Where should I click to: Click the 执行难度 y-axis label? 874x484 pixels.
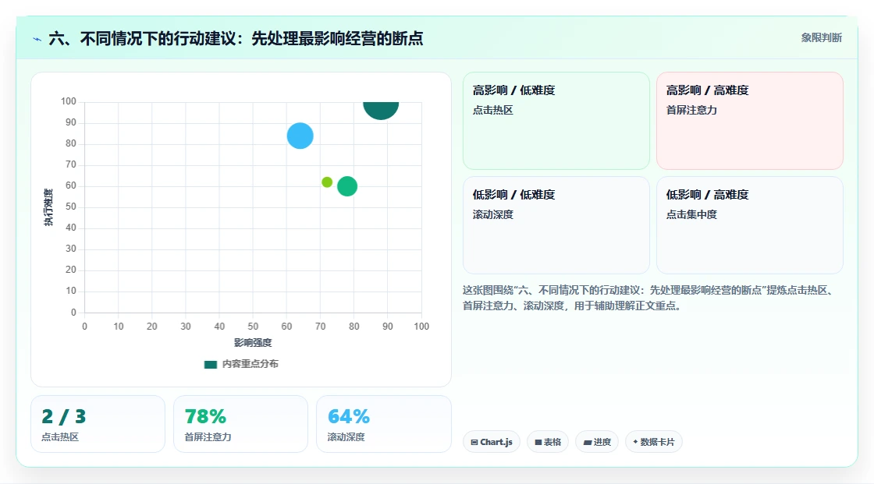pyautogui.click(x=48, y=207)
